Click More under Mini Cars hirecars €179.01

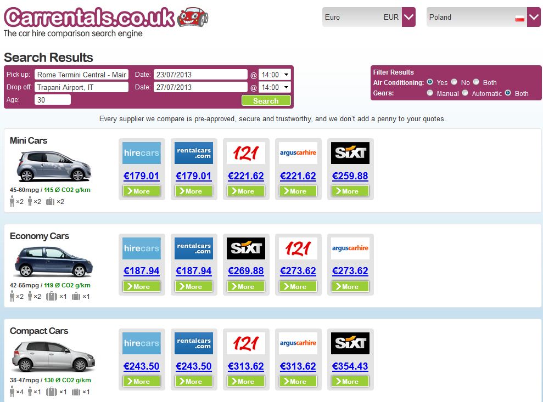[x=142, y=191]
